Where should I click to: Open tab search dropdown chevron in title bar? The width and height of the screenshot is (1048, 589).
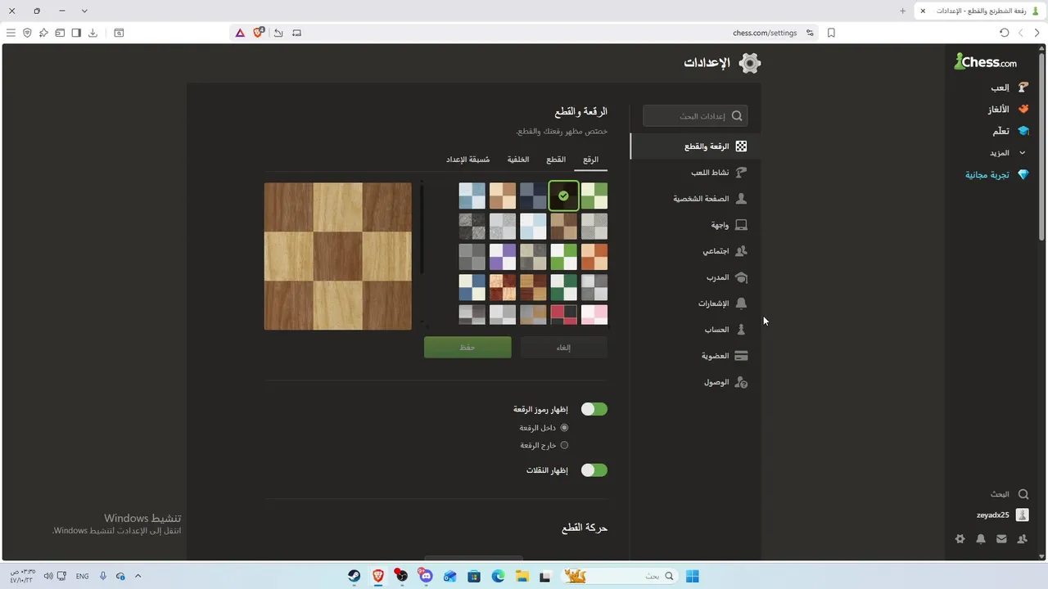coord(85,11)
